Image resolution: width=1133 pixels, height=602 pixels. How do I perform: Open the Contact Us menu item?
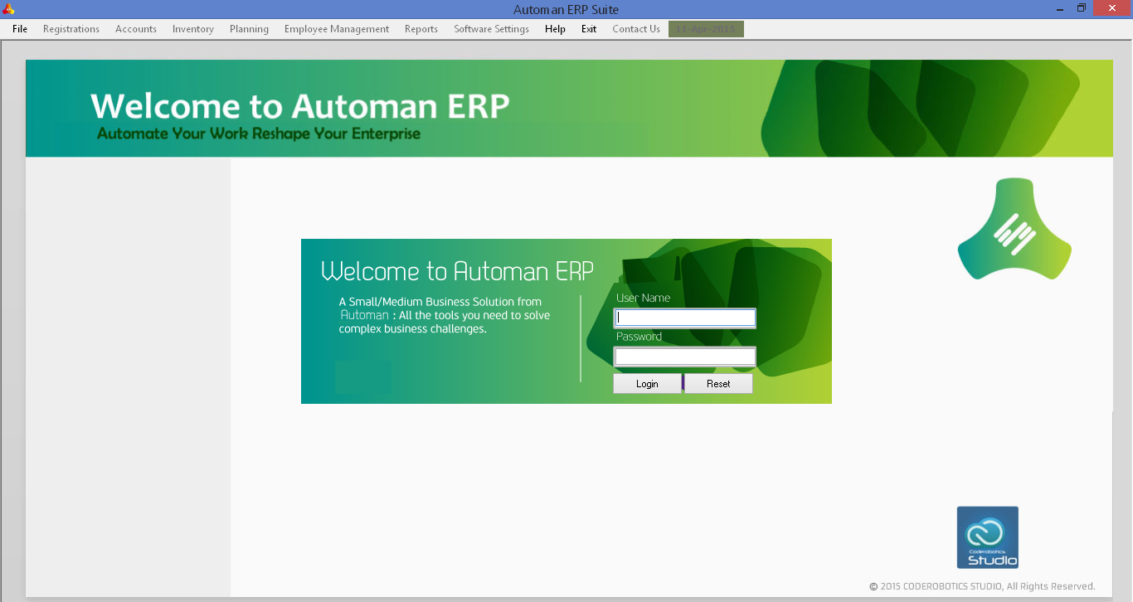(636, 29)
